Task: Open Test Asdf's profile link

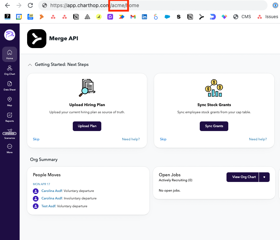Action: pos(49,206)
